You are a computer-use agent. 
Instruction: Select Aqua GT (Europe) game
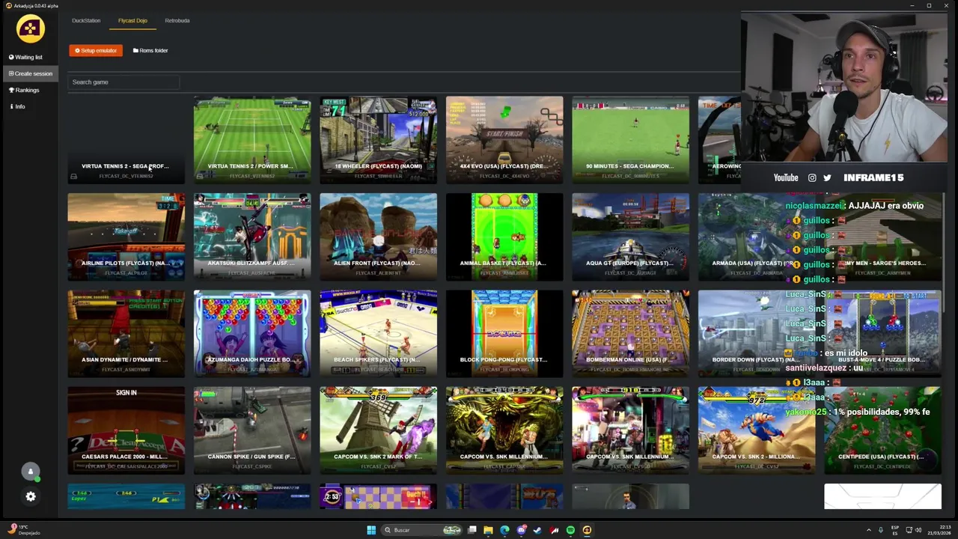631,237
